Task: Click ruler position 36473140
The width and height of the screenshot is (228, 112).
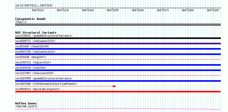Action: [x=88, y=10]
